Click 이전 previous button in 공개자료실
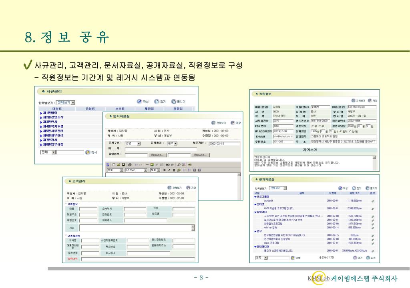The width and height of the screenshot is (410, 288). tap(358, 258)
